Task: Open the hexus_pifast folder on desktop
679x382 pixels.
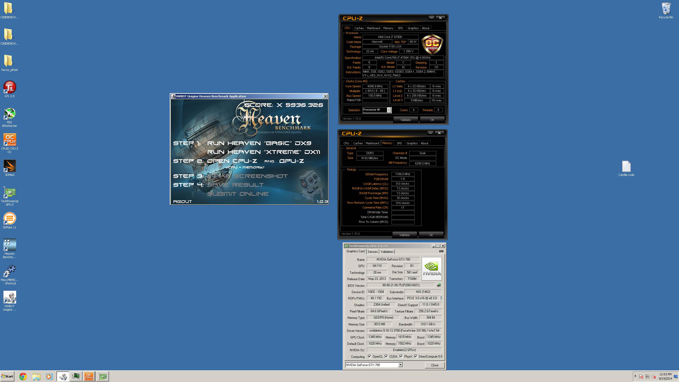Action: tap(10, 63)
